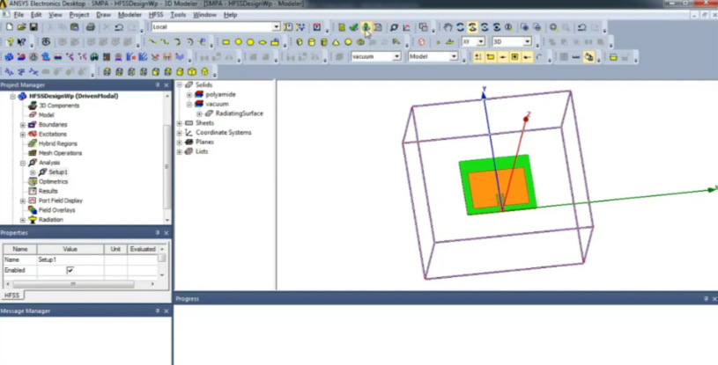Click the Zoom in magnifier icon
This screenshot has width=718, height=365.
pos(554,27)
